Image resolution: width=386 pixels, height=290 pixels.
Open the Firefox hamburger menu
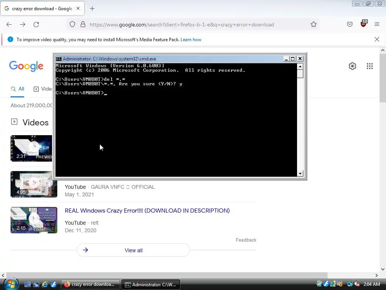[x=377, y=24]
